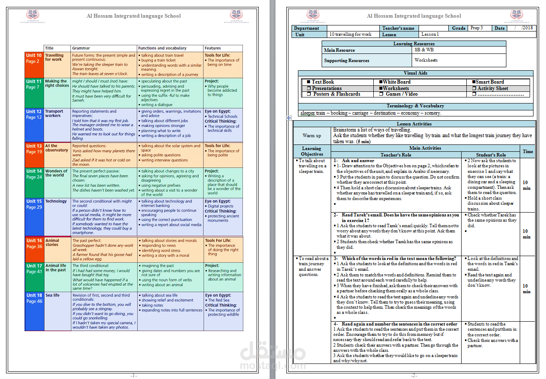
Task: Click the vocabulary line starting 'sleeper train'
Action: [371, 113]
